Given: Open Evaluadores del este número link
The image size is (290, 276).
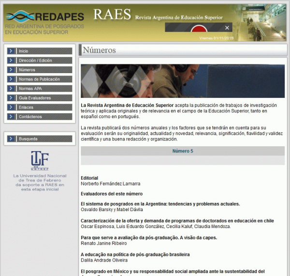Looking at the screenshot, I should (x=112, y=194).
